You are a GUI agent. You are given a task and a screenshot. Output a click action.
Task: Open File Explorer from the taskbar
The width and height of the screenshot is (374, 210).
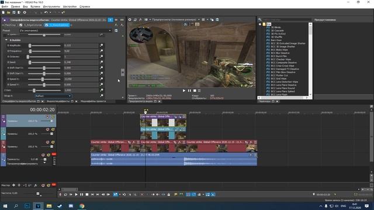(49, 206)
